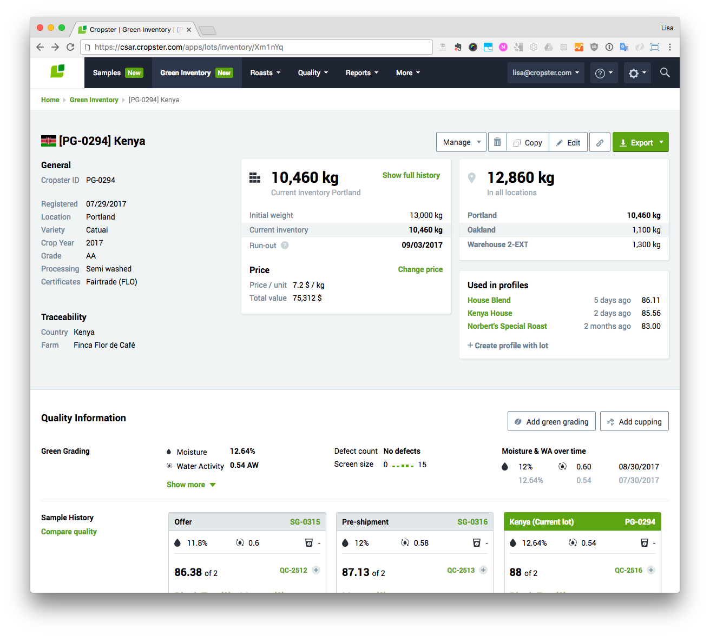Expand the Reports menu
This screenshot has height=636, width=710.
tap(362, 72)
